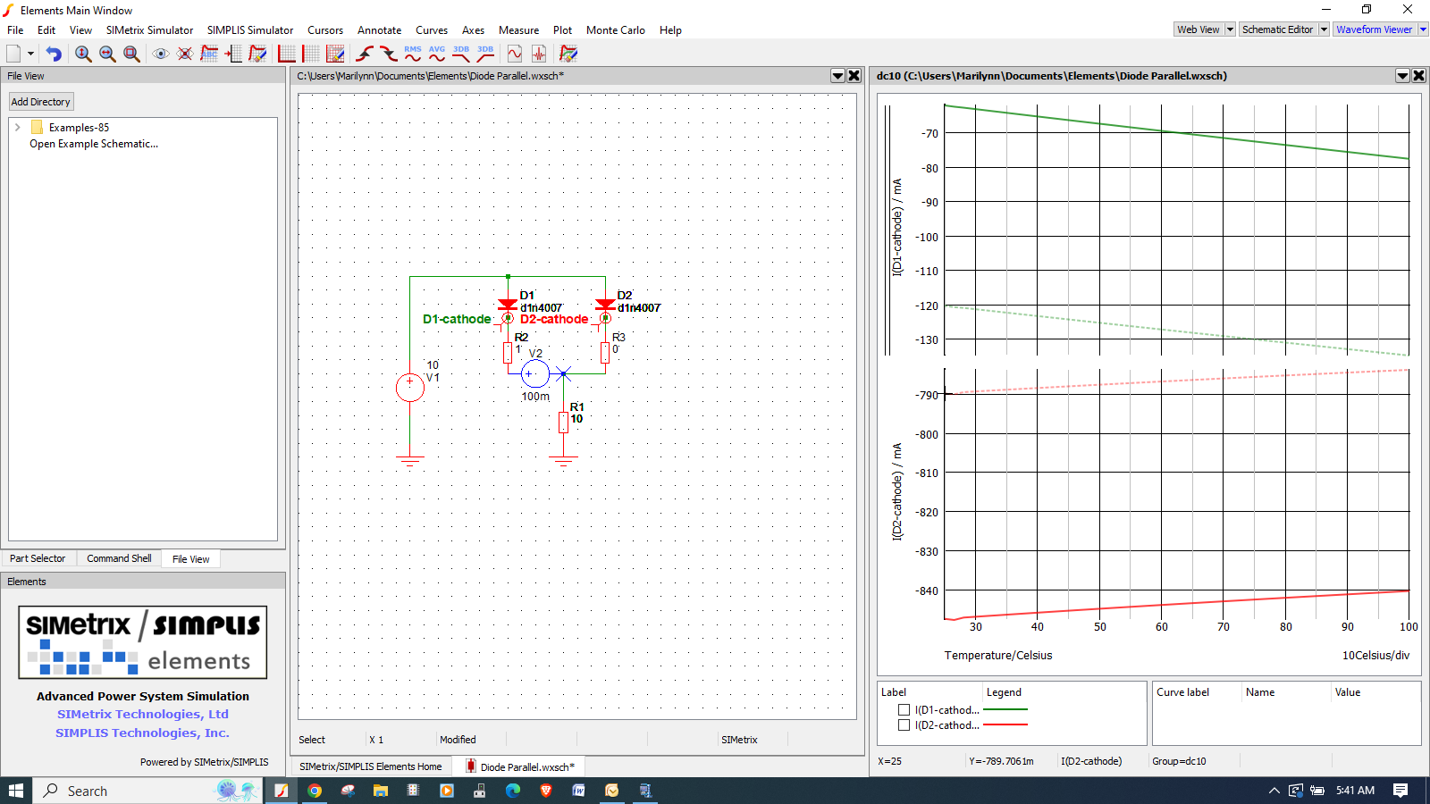Click the 3DB low-pass measurement icon
The height and width of the screenshot is (804, 1430).
[461, 54]
